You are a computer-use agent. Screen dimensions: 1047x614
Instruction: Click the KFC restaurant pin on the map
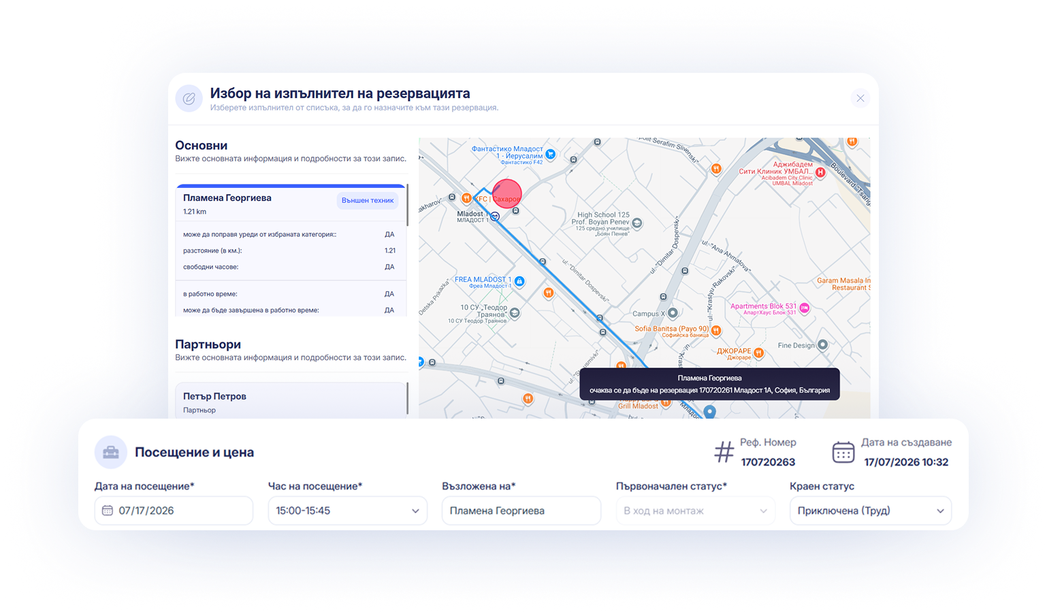click(x=466, y=198)
